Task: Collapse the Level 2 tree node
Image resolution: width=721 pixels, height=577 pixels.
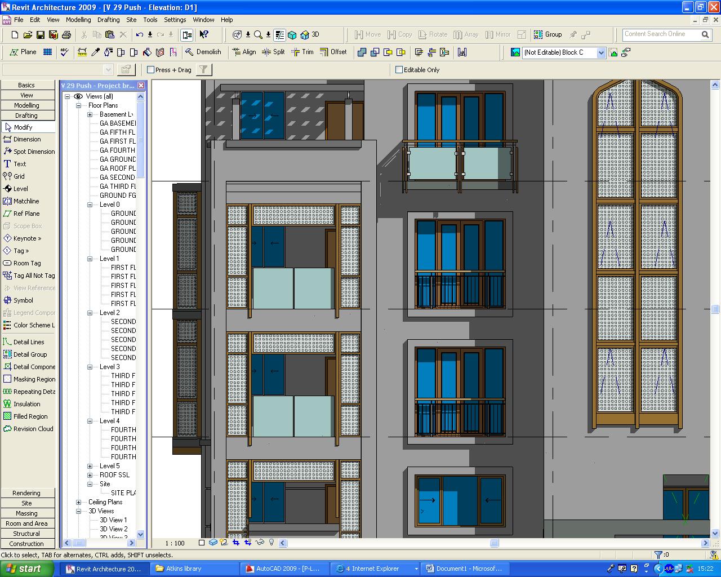Action: pos(90,313)
